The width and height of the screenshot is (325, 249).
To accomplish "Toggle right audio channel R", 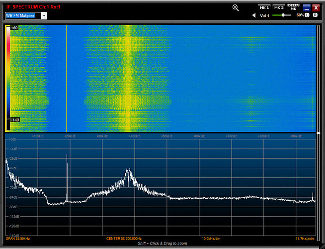I will [x=315, y=15].
